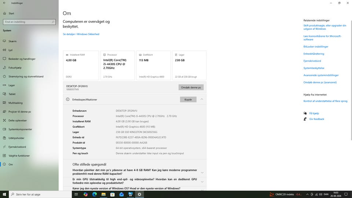The width and height of the screenshot is (352, 198).
Task: Click the Find en indstilling search field
Action: point(29,22)
